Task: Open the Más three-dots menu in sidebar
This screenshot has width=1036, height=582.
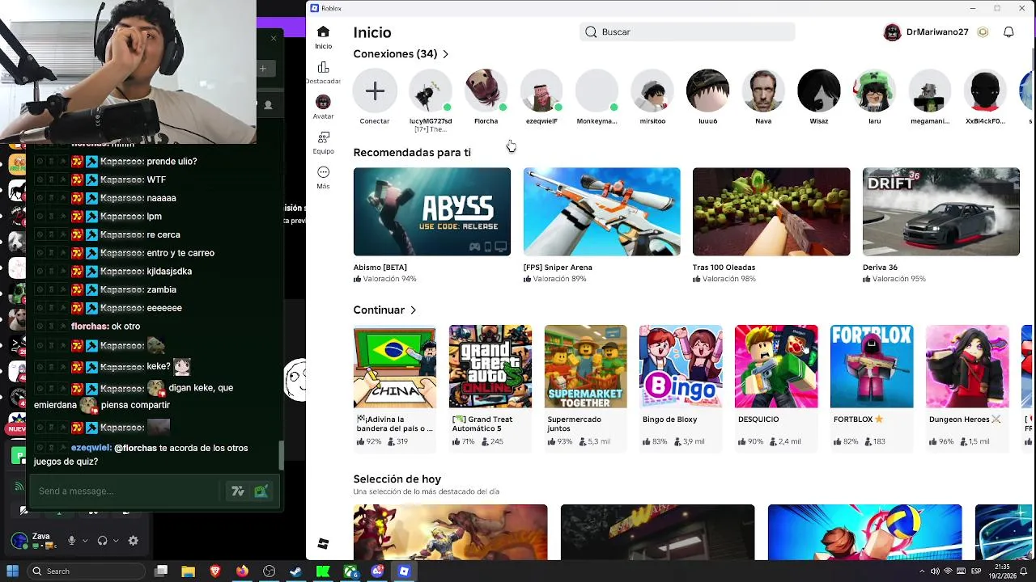Action: tap(323, 172)
